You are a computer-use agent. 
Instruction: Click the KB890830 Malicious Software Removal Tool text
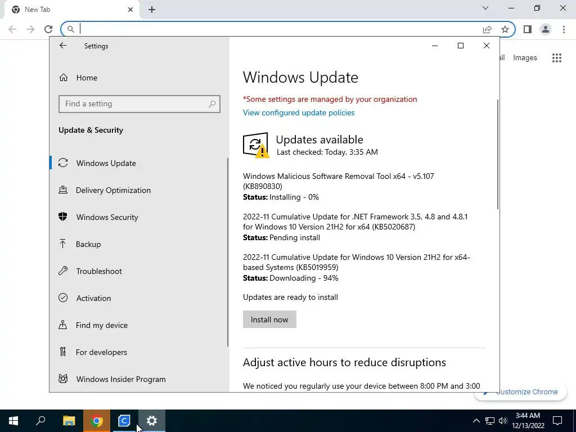tap(338, 181)
